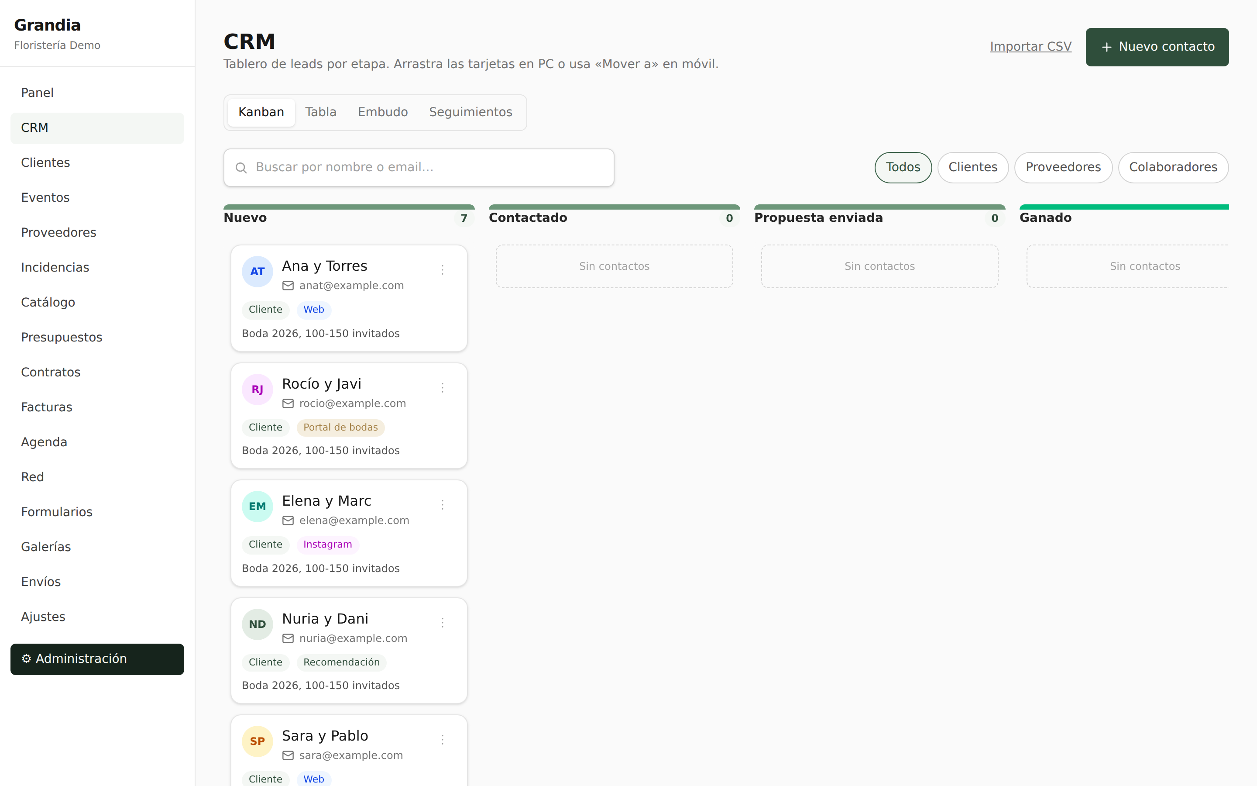Open Ajustes in the sidebar
The width and height of the screenshot is (1257, 786).
[x=97, y=617]
